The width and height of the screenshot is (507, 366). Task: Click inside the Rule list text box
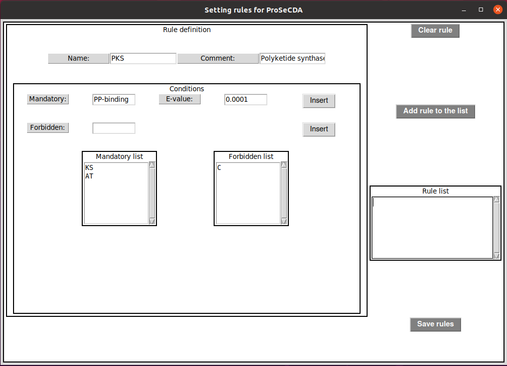pos(432,228)
